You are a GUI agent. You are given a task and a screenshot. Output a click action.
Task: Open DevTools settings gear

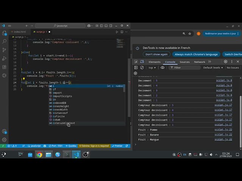tap(225, 61)
